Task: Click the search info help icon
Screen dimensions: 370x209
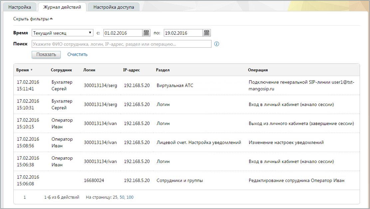Action: [x=217, y=44]
